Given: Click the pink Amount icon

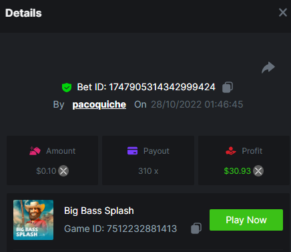Looking at the screenshot, I should (x=35, y=151).
